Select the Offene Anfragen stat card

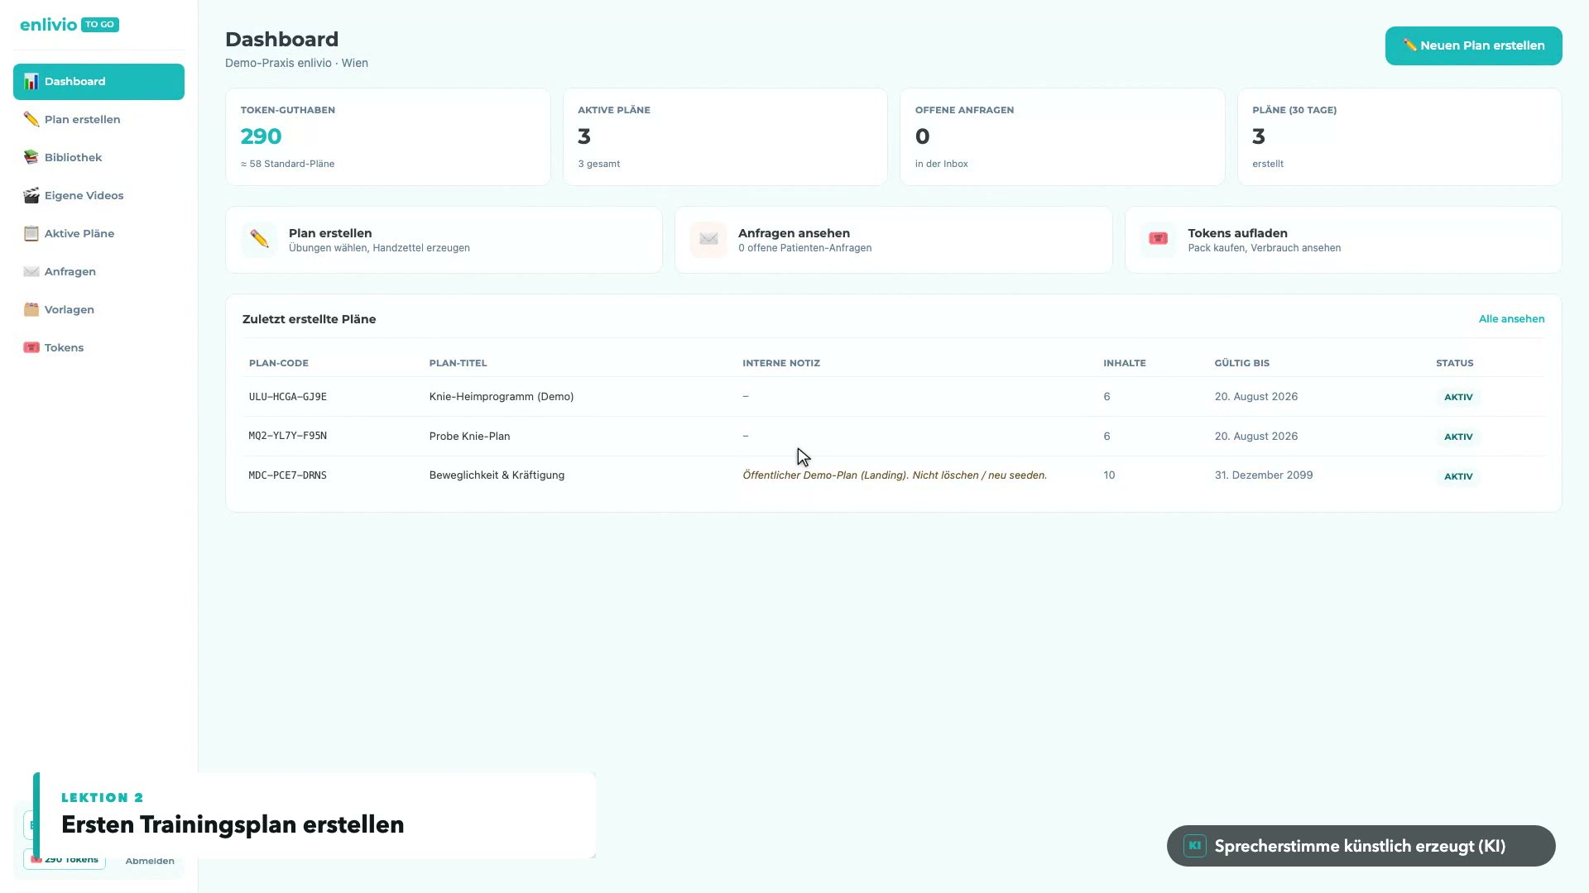[1062, 136]
